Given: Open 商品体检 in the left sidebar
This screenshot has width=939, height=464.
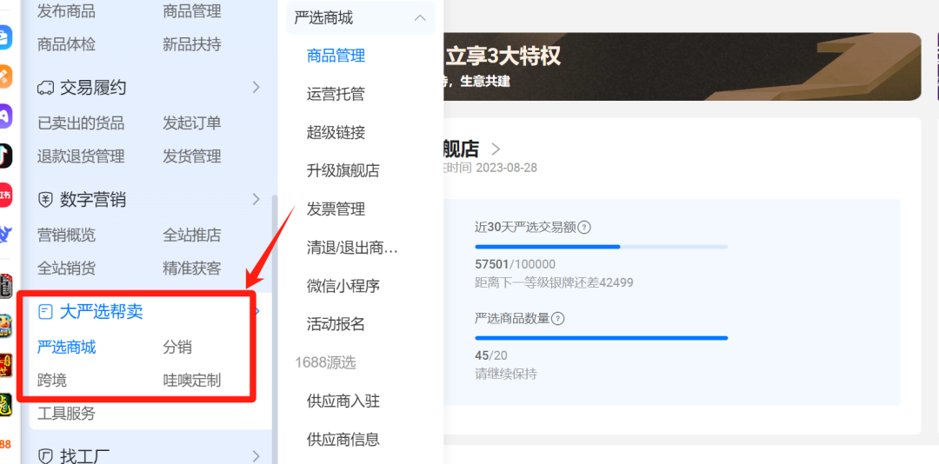Looking at the screenshot, I should coord(66,44).
